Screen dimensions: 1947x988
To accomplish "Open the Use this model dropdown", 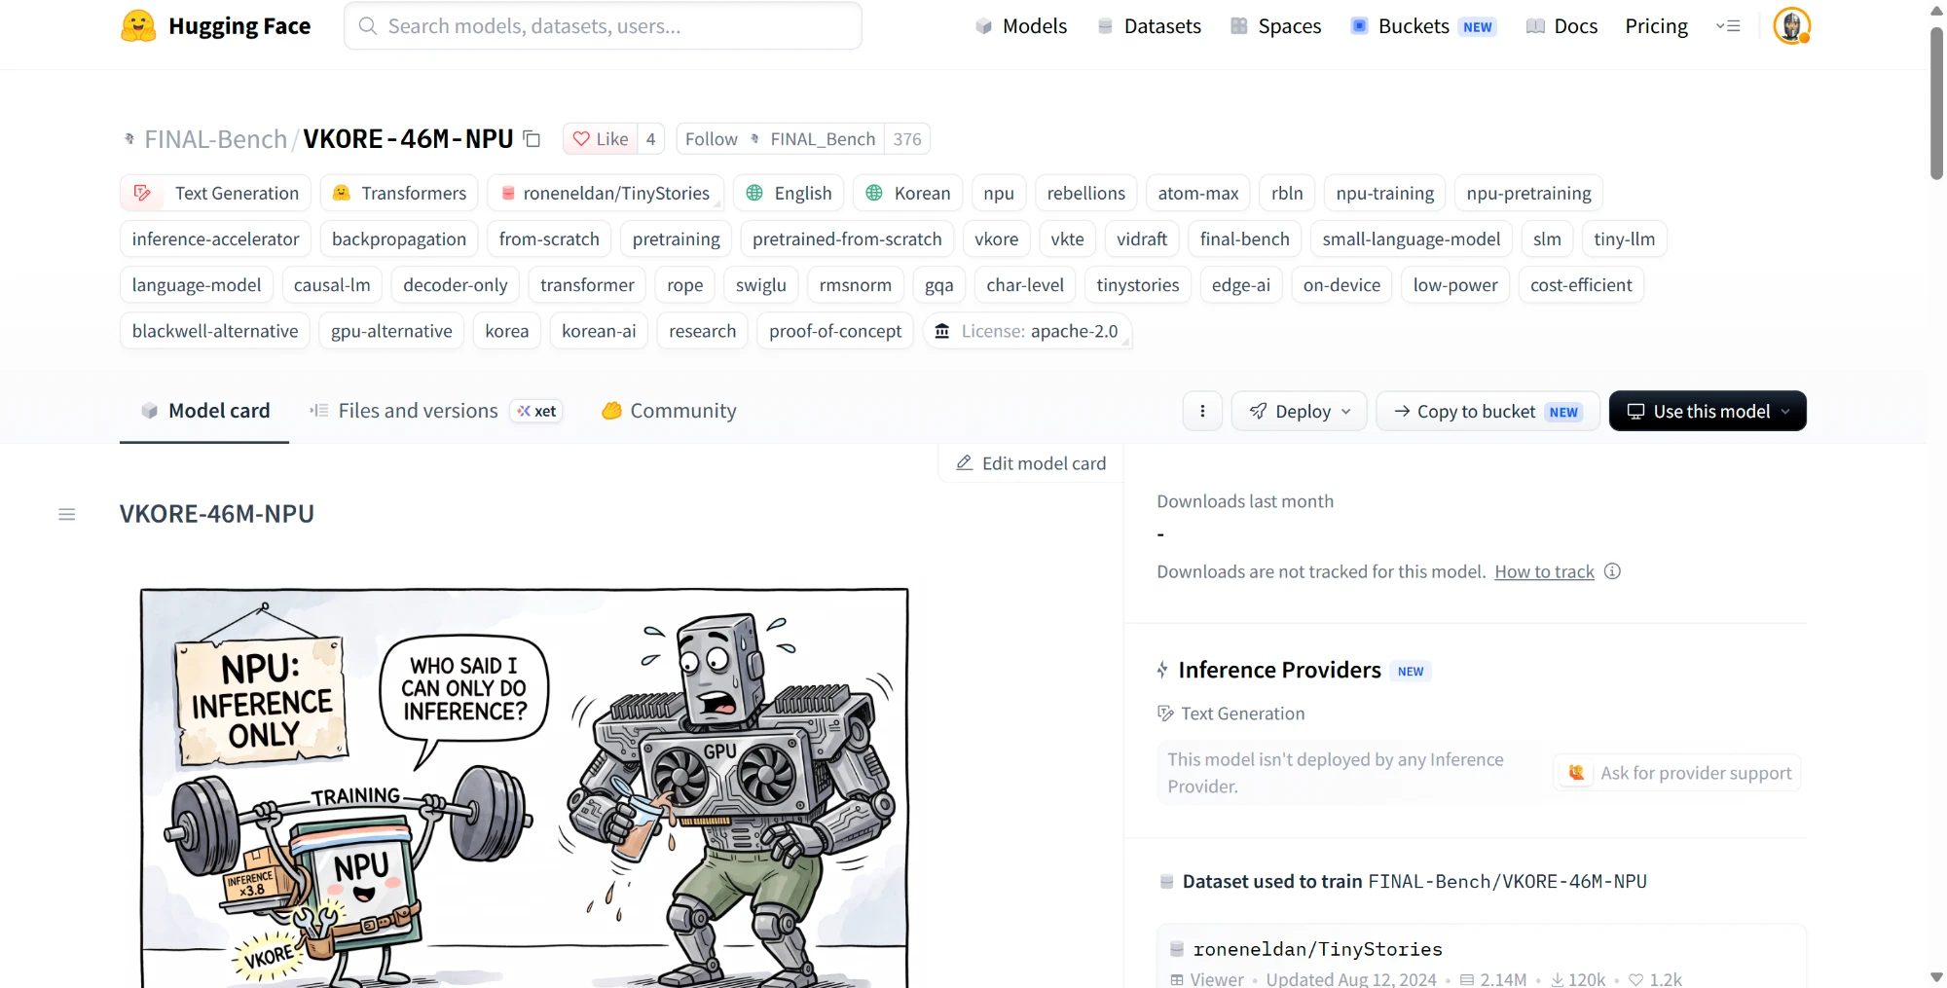I will click(1708, 411).
